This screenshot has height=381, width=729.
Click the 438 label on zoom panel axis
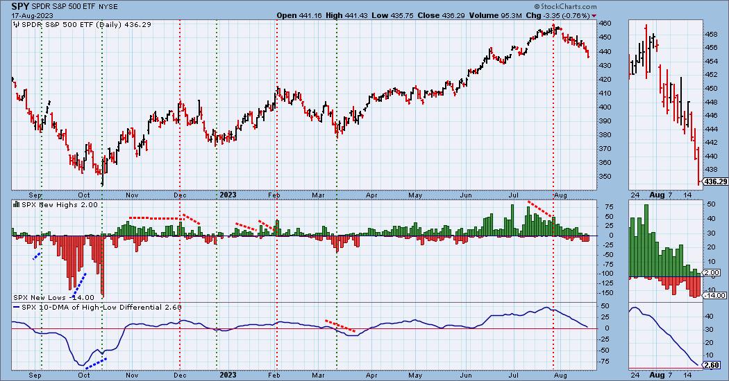(711, 170)
